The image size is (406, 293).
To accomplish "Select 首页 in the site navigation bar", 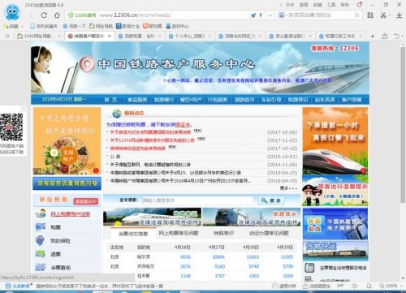I will point(110,100).
